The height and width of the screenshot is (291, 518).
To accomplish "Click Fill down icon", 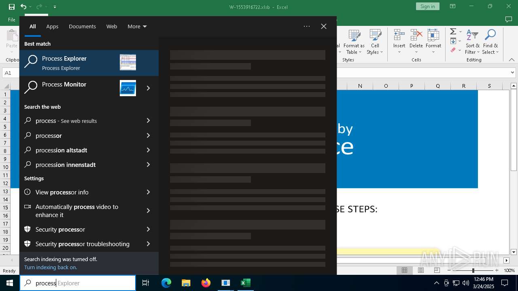I will click(453, 41).
